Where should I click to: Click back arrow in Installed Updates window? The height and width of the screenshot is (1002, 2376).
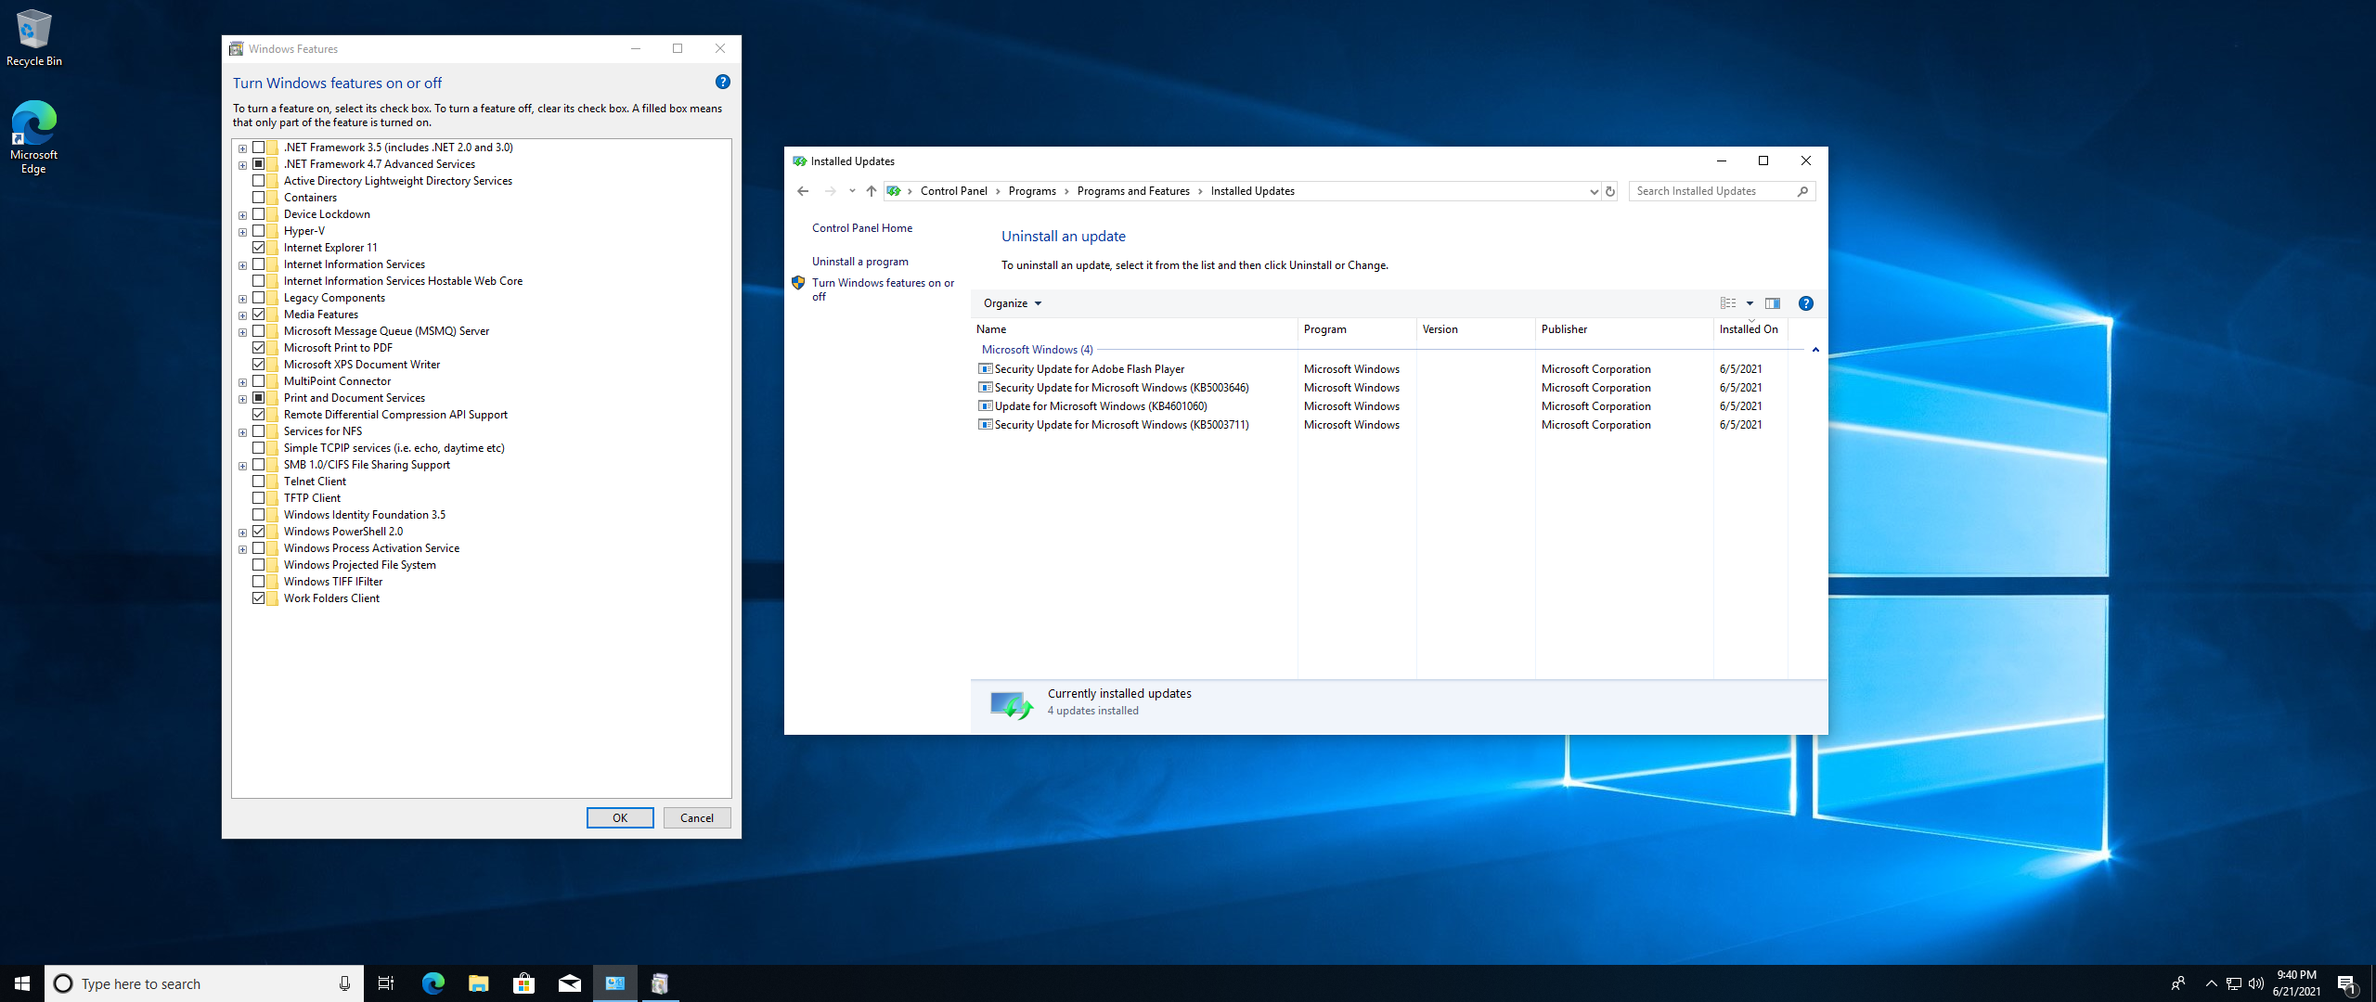(803, 191)
